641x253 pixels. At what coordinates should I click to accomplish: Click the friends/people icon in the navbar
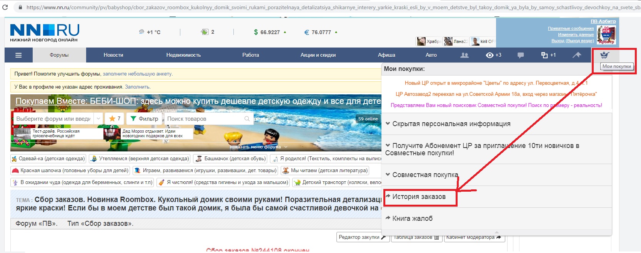465,55
